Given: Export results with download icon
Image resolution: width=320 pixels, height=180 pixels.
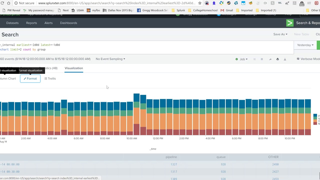Looking at the screenshot, I should point(285,59).
